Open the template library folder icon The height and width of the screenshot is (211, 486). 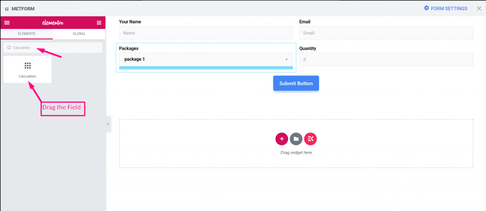coord(296,138)
